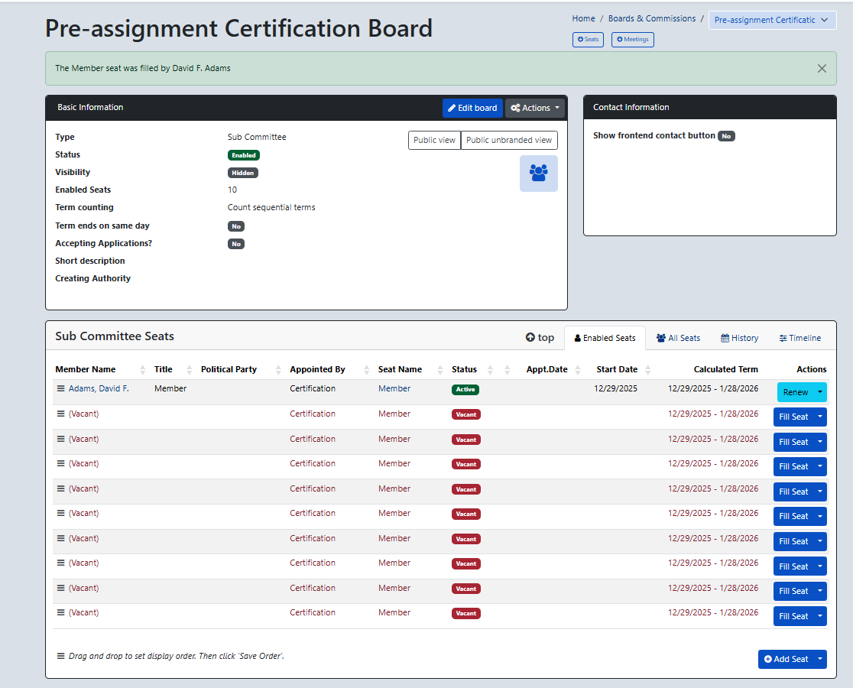Switch to Timeline tab
The height and width of the screenshot is (688, 853).
[799, 338]
